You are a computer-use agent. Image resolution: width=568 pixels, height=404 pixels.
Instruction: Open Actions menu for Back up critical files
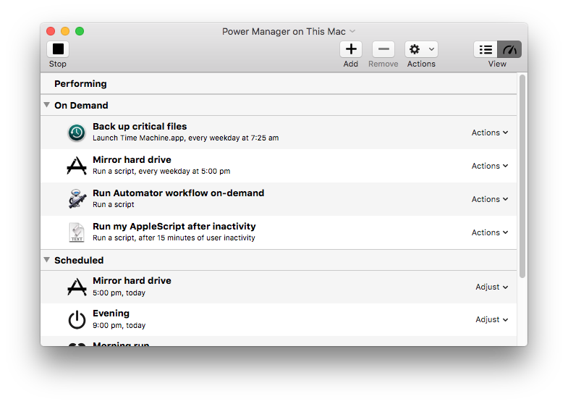pos(489,132)
